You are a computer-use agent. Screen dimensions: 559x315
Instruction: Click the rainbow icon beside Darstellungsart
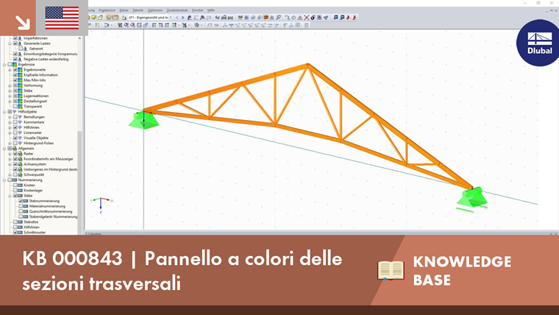pyautogui.click(x=21, y=102)
